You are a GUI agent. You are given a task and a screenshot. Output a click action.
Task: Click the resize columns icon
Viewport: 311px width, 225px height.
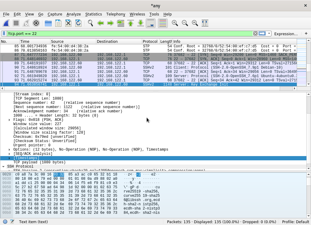[206, 23]
